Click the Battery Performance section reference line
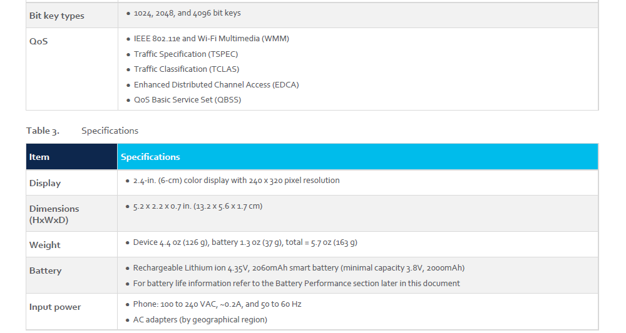The image size is (626, 333). 296,284
